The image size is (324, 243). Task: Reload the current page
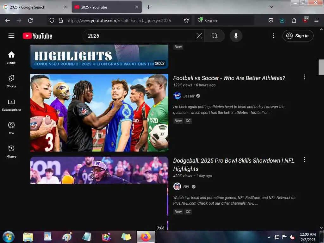tap(30, 21)
